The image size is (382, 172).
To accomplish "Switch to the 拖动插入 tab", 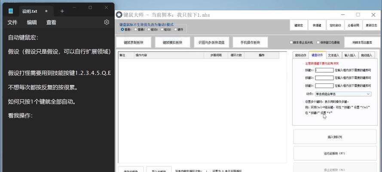I will [x=367, y=55].
